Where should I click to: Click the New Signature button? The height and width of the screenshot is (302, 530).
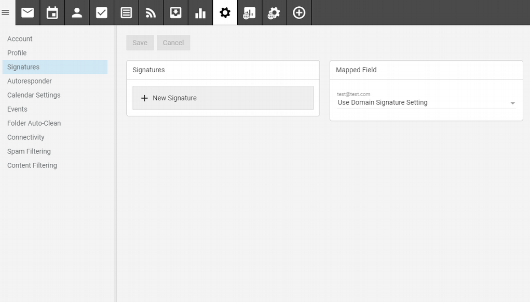pyautogui.click(x=223, y=98)
